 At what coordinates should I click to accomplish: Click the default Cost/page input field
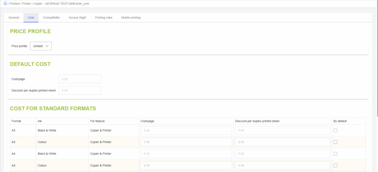80,79
